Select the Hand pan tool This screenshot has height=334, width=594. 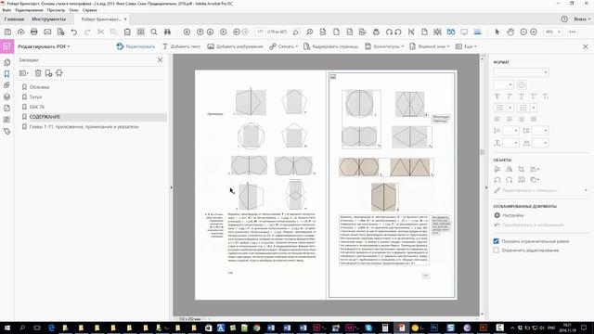(x=510, y=32)
